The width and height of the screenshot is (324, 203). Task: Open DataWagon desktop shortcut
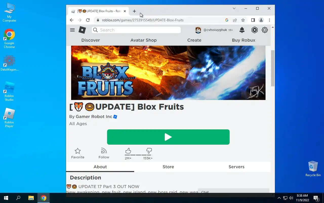tap(9, 63)
